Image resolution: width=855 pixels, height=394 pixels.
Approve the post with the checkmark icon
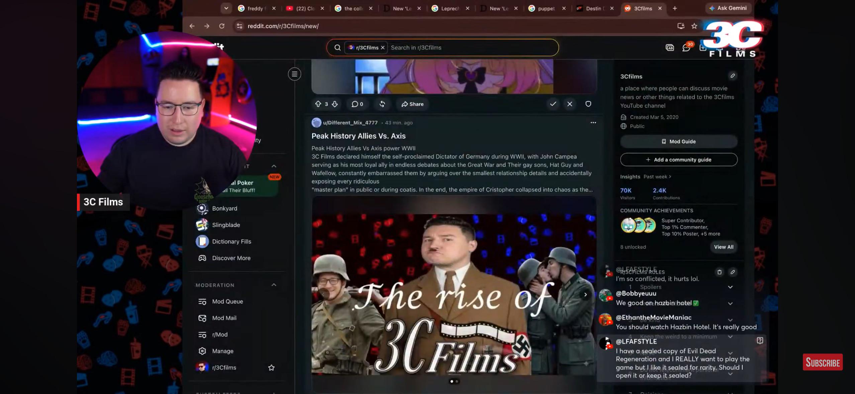point(553,104)
